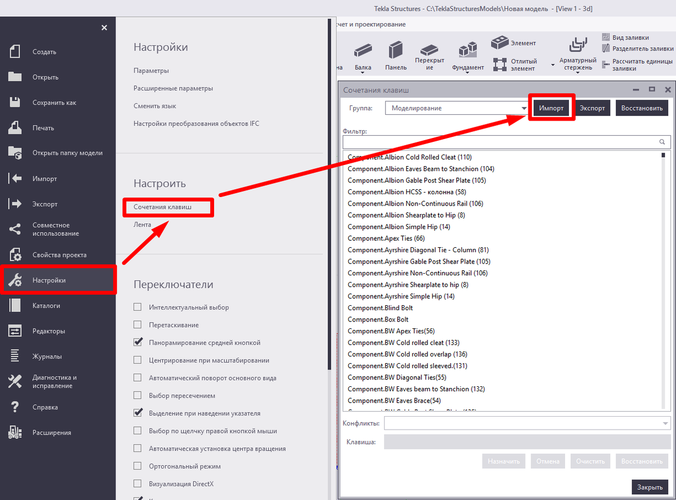Click the Экспорт button in shortcuts dialog
The width and height of the screenshot is (676, 500).
pyautogui.click(x=592, y=108)
